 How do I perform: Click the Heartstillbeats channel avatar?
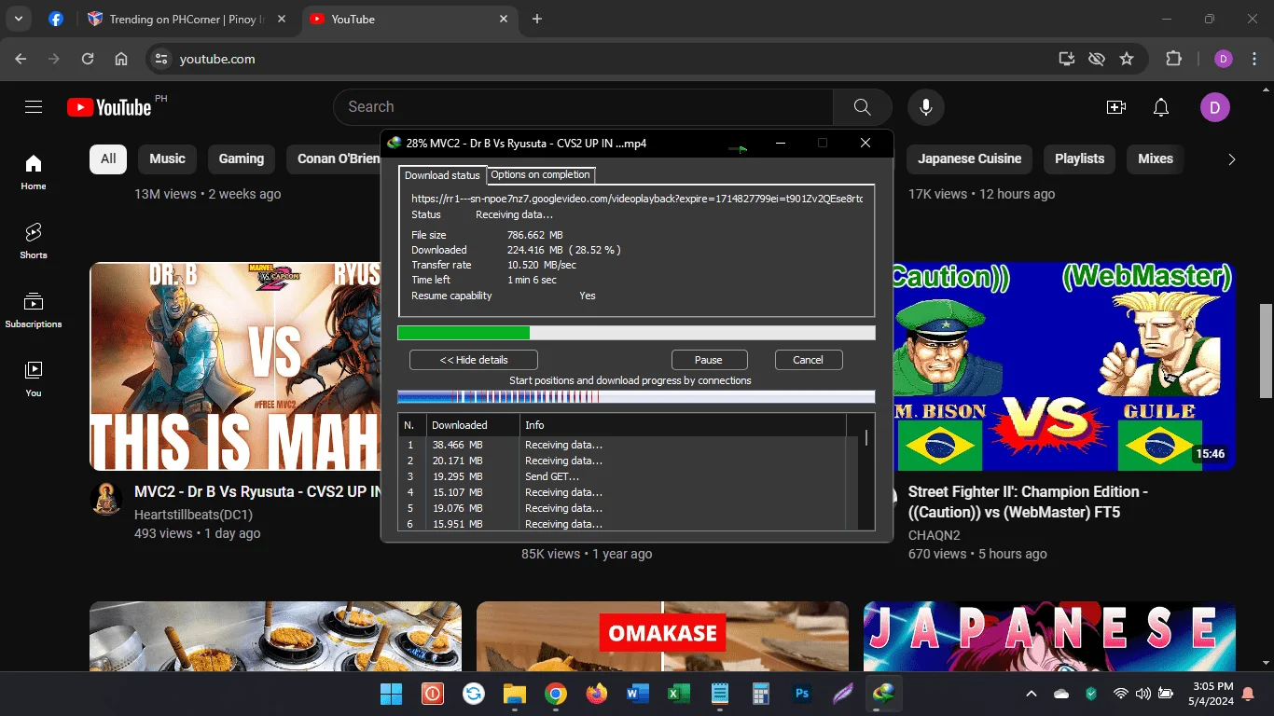tap(106, 499)
